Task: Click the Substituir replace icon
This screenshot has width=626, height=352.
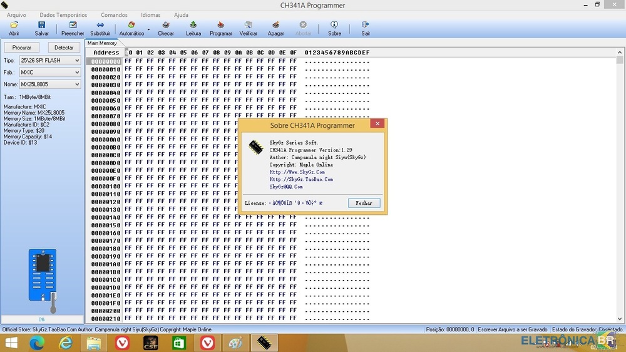Action: (x=100, y=25)
